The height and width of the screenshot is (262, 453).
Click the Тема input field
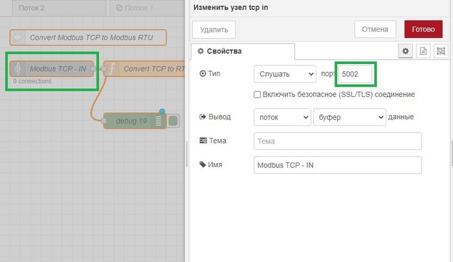coord(338,141)
